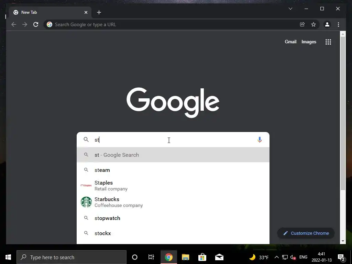Choose the Starbucks coffeehouse suggestion
The width and height of the screenshot is (352, 264).
point(173,202)
